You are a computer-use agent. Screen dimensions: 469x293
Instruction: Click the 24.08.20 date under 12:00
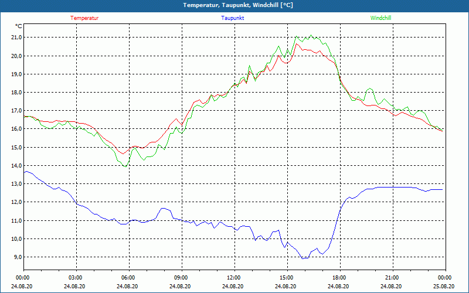click(x=233, y=287)
